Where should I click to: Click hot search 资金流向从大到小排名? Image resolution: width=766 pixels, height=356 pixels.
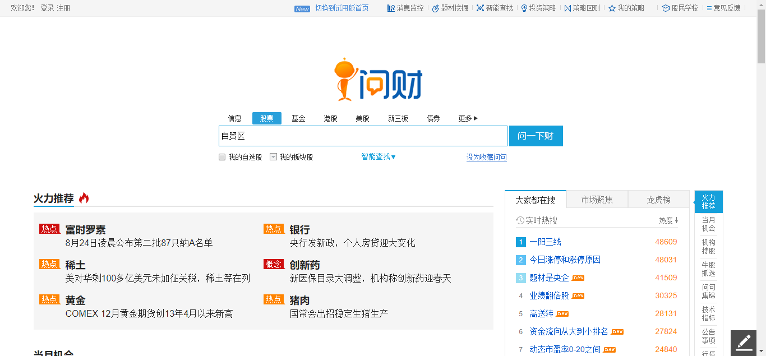click(x=569, y=331)
